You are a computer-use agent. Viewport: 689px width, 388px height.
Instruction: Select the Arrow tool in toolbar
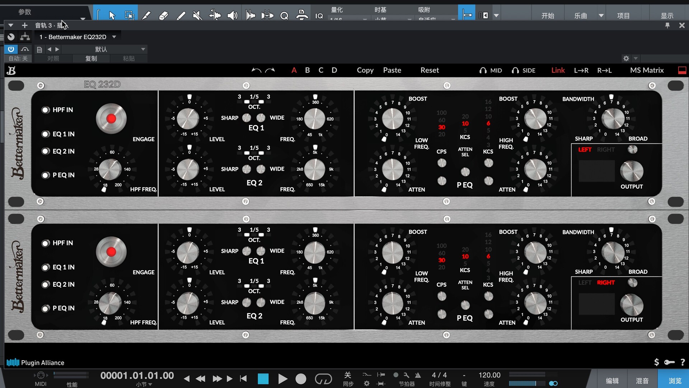(x=112, y=15)
